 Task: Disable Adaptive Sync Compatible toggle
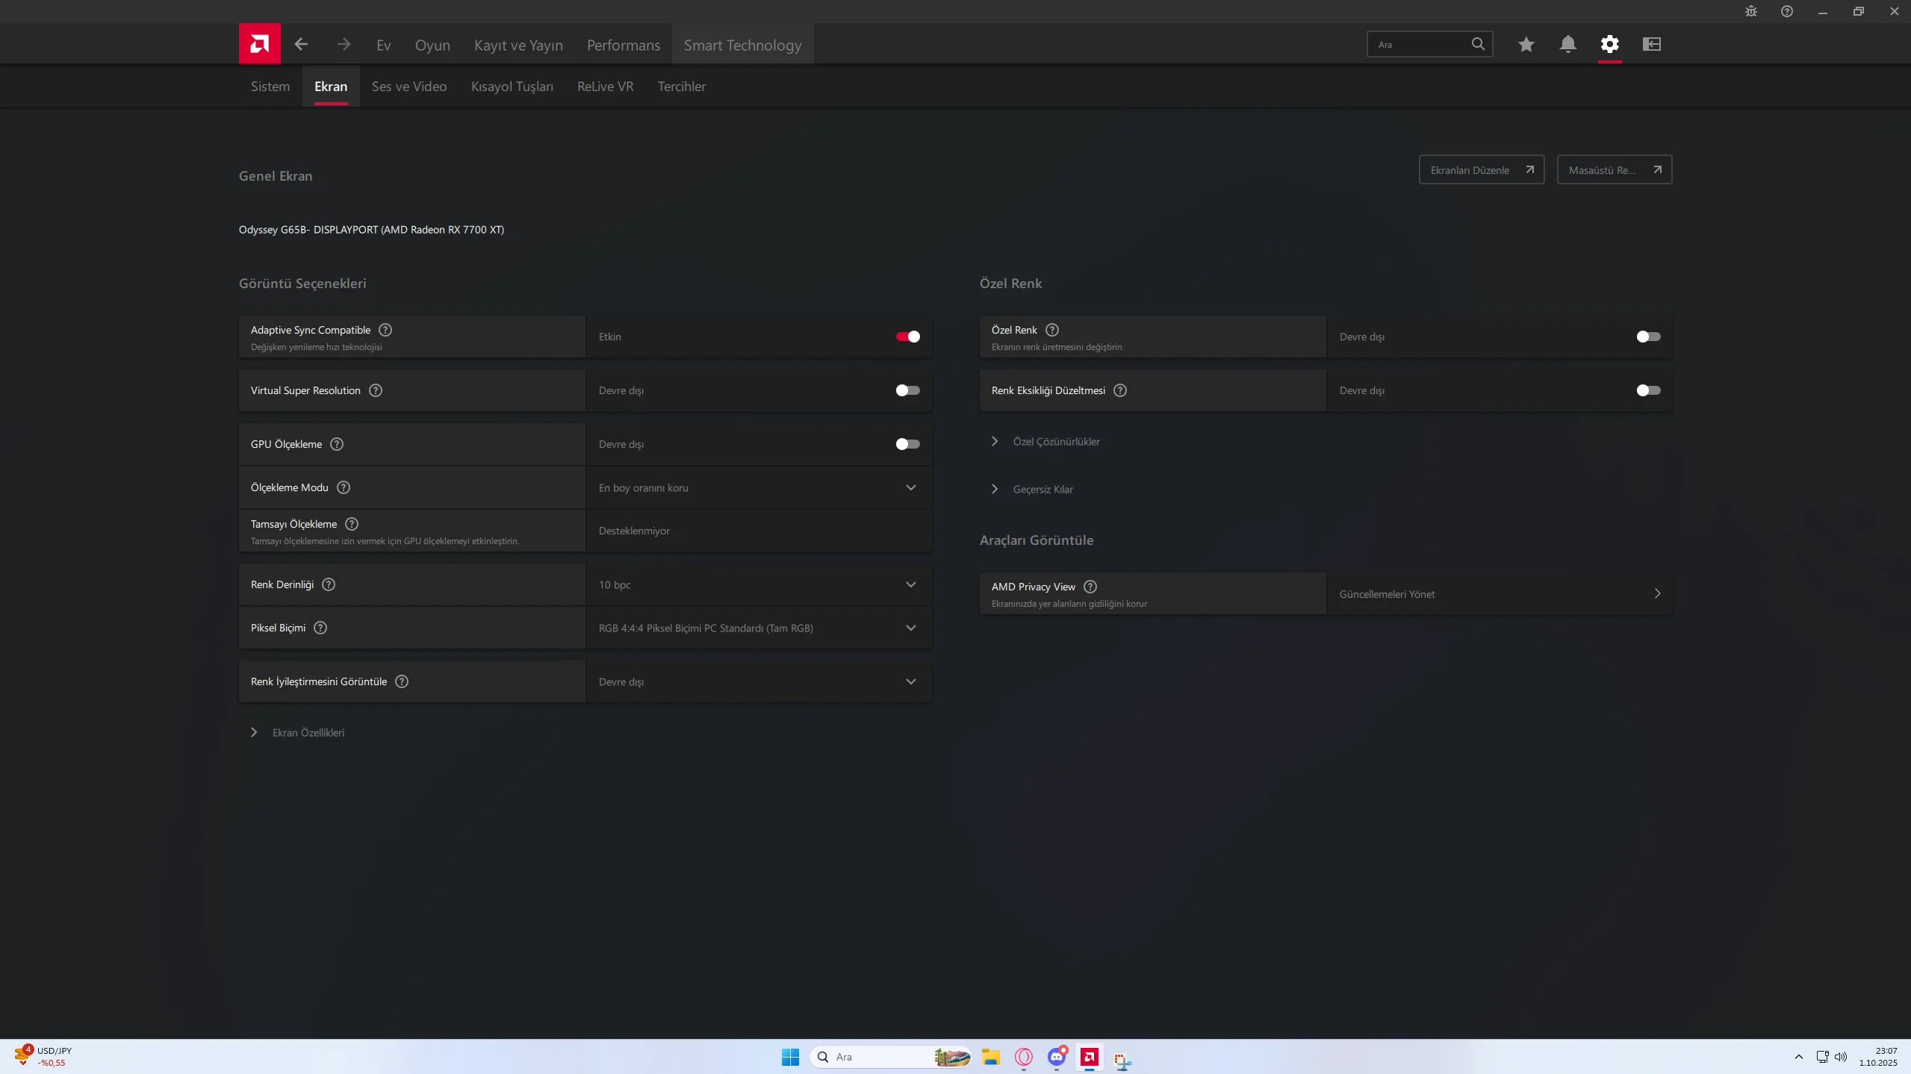point(907,337)
